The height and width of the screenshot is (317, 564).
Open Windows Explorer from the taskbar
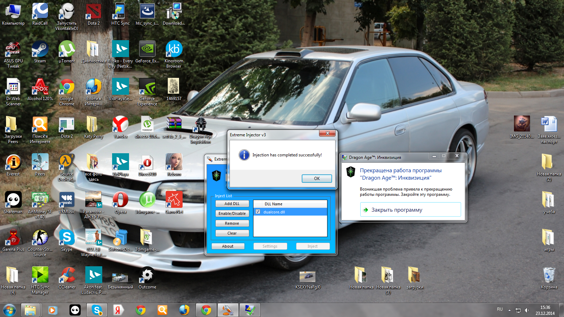tap(30, 310)
